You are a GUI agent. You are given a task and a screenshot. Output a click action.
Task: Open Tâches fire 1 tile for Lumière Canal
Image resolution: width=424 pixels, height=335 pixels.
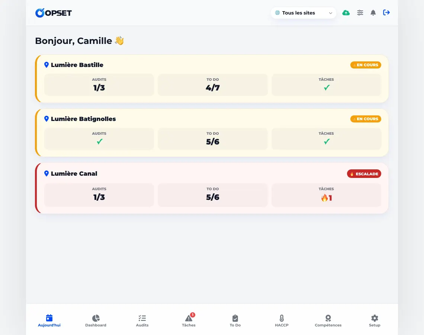(x=326, y=195)
